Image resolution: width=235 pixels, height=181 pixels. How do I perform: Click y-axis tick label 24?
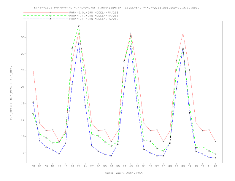click(x=23, y=70)
